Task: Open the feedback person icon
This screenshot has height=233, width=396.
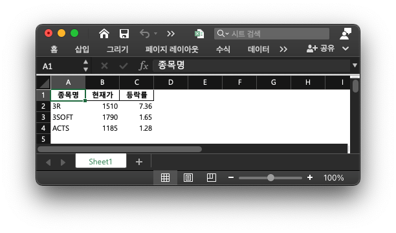Action: (x=346, y=34)
